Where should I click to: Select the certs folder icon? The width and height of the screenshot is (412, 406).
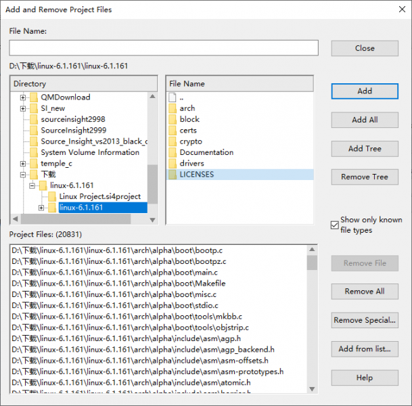click(172, 131)
